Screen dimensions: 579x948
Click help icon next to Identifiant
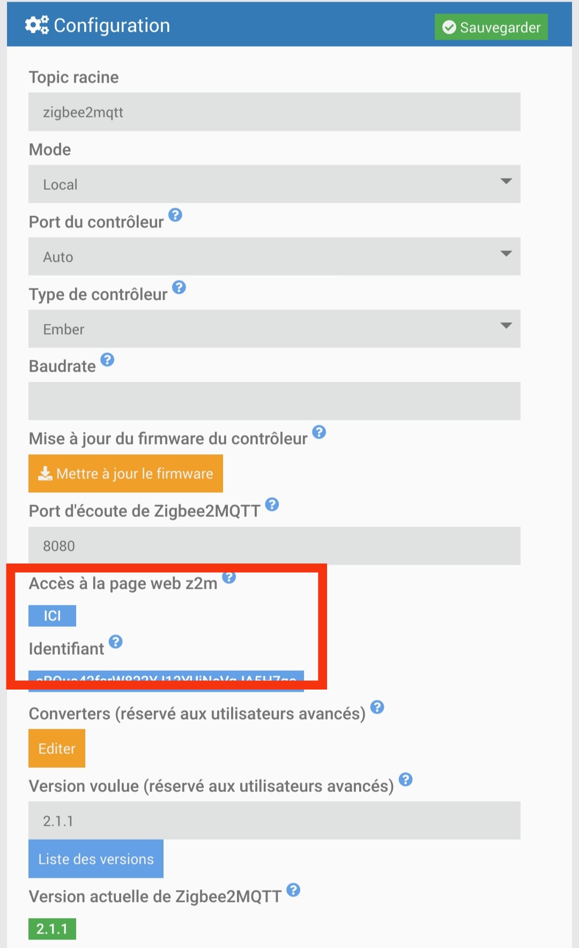[x=116, y=642]
